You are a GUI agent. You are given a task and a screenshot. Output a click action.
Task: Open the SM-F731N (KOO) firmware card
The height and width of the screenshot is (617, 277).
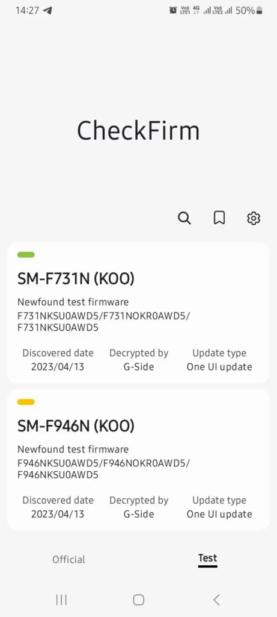click(x=138, y=313)
